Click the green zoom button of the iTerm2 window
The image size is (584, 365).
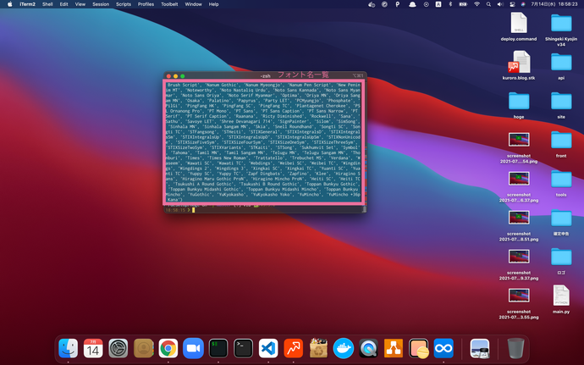tap(183, 76)
